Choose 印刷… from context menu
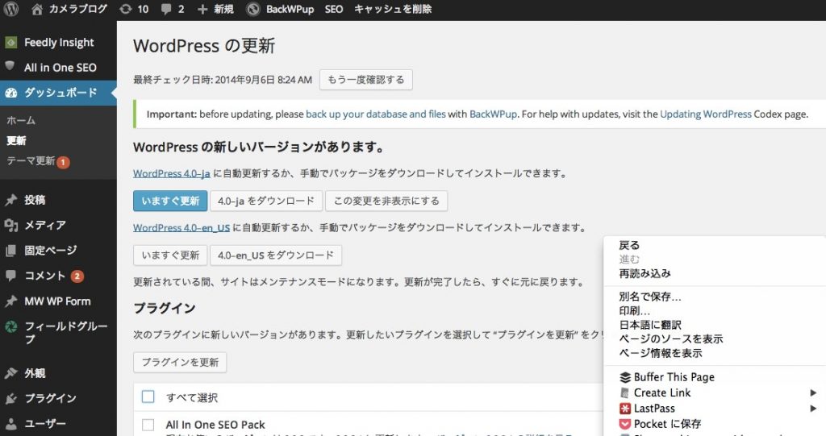This screenshot has width=826, height=436. point(634,311)
